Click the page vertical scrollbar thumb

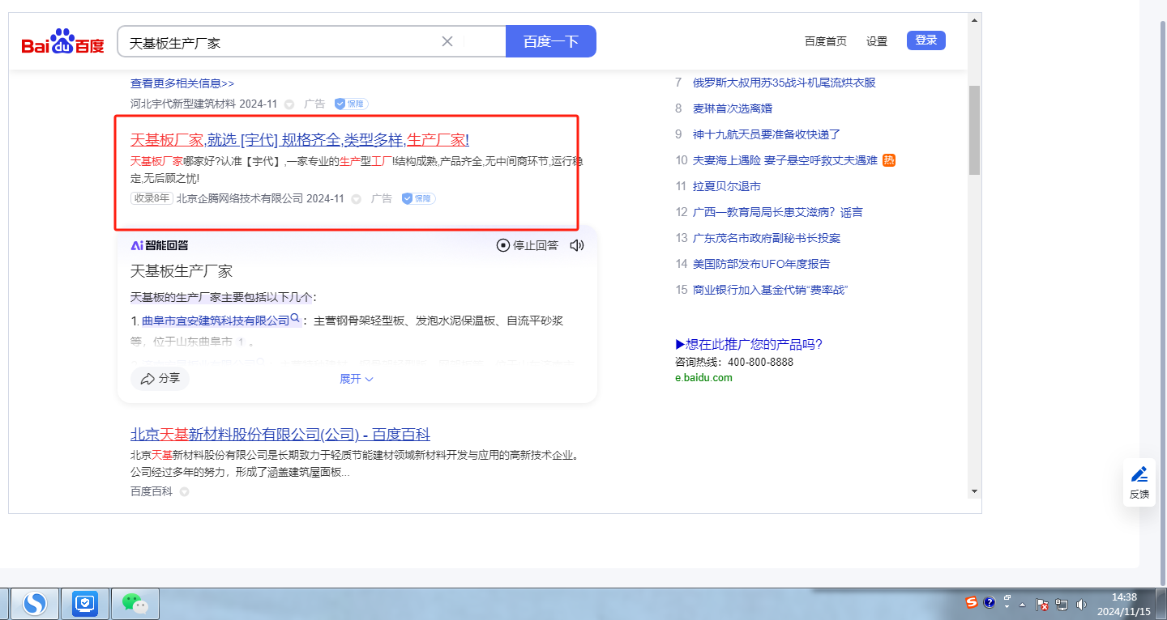coord(974,130)
